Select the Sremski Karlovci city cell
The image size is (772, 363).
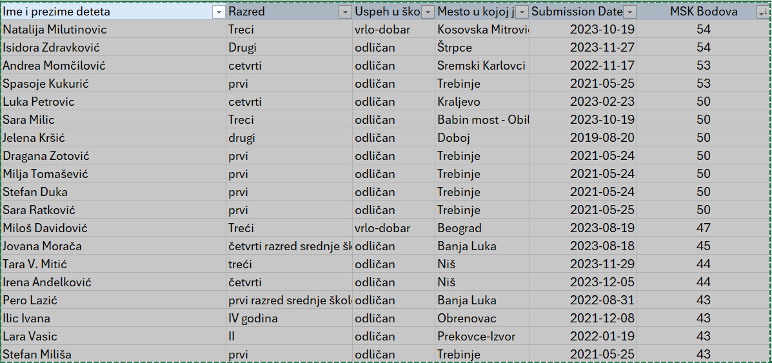click(x=481, y=66)
